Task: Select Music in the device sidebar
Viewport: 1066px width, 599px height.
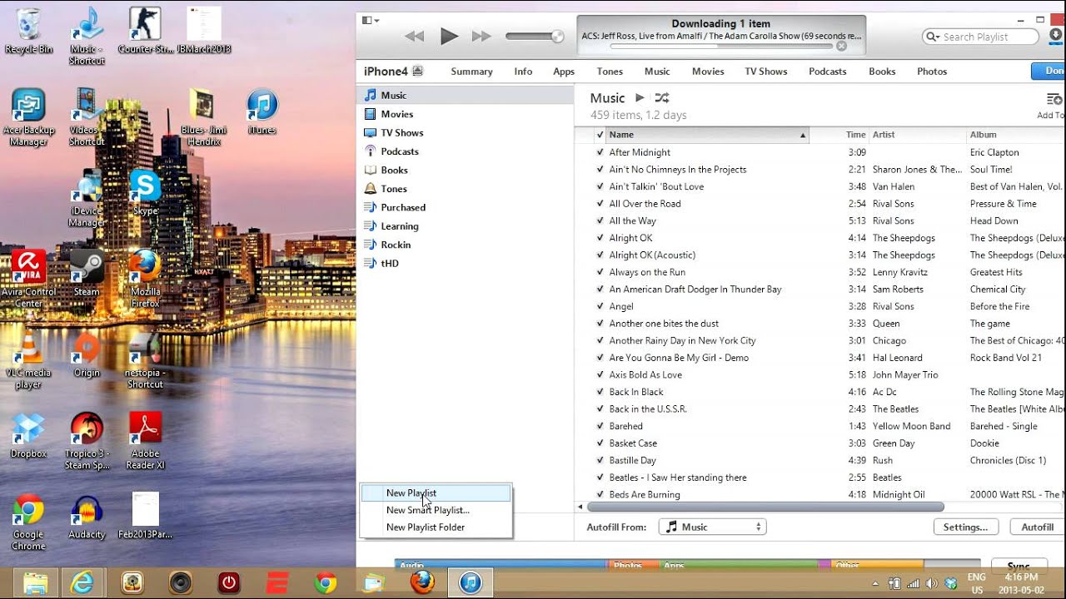Action: click(465, 96)
